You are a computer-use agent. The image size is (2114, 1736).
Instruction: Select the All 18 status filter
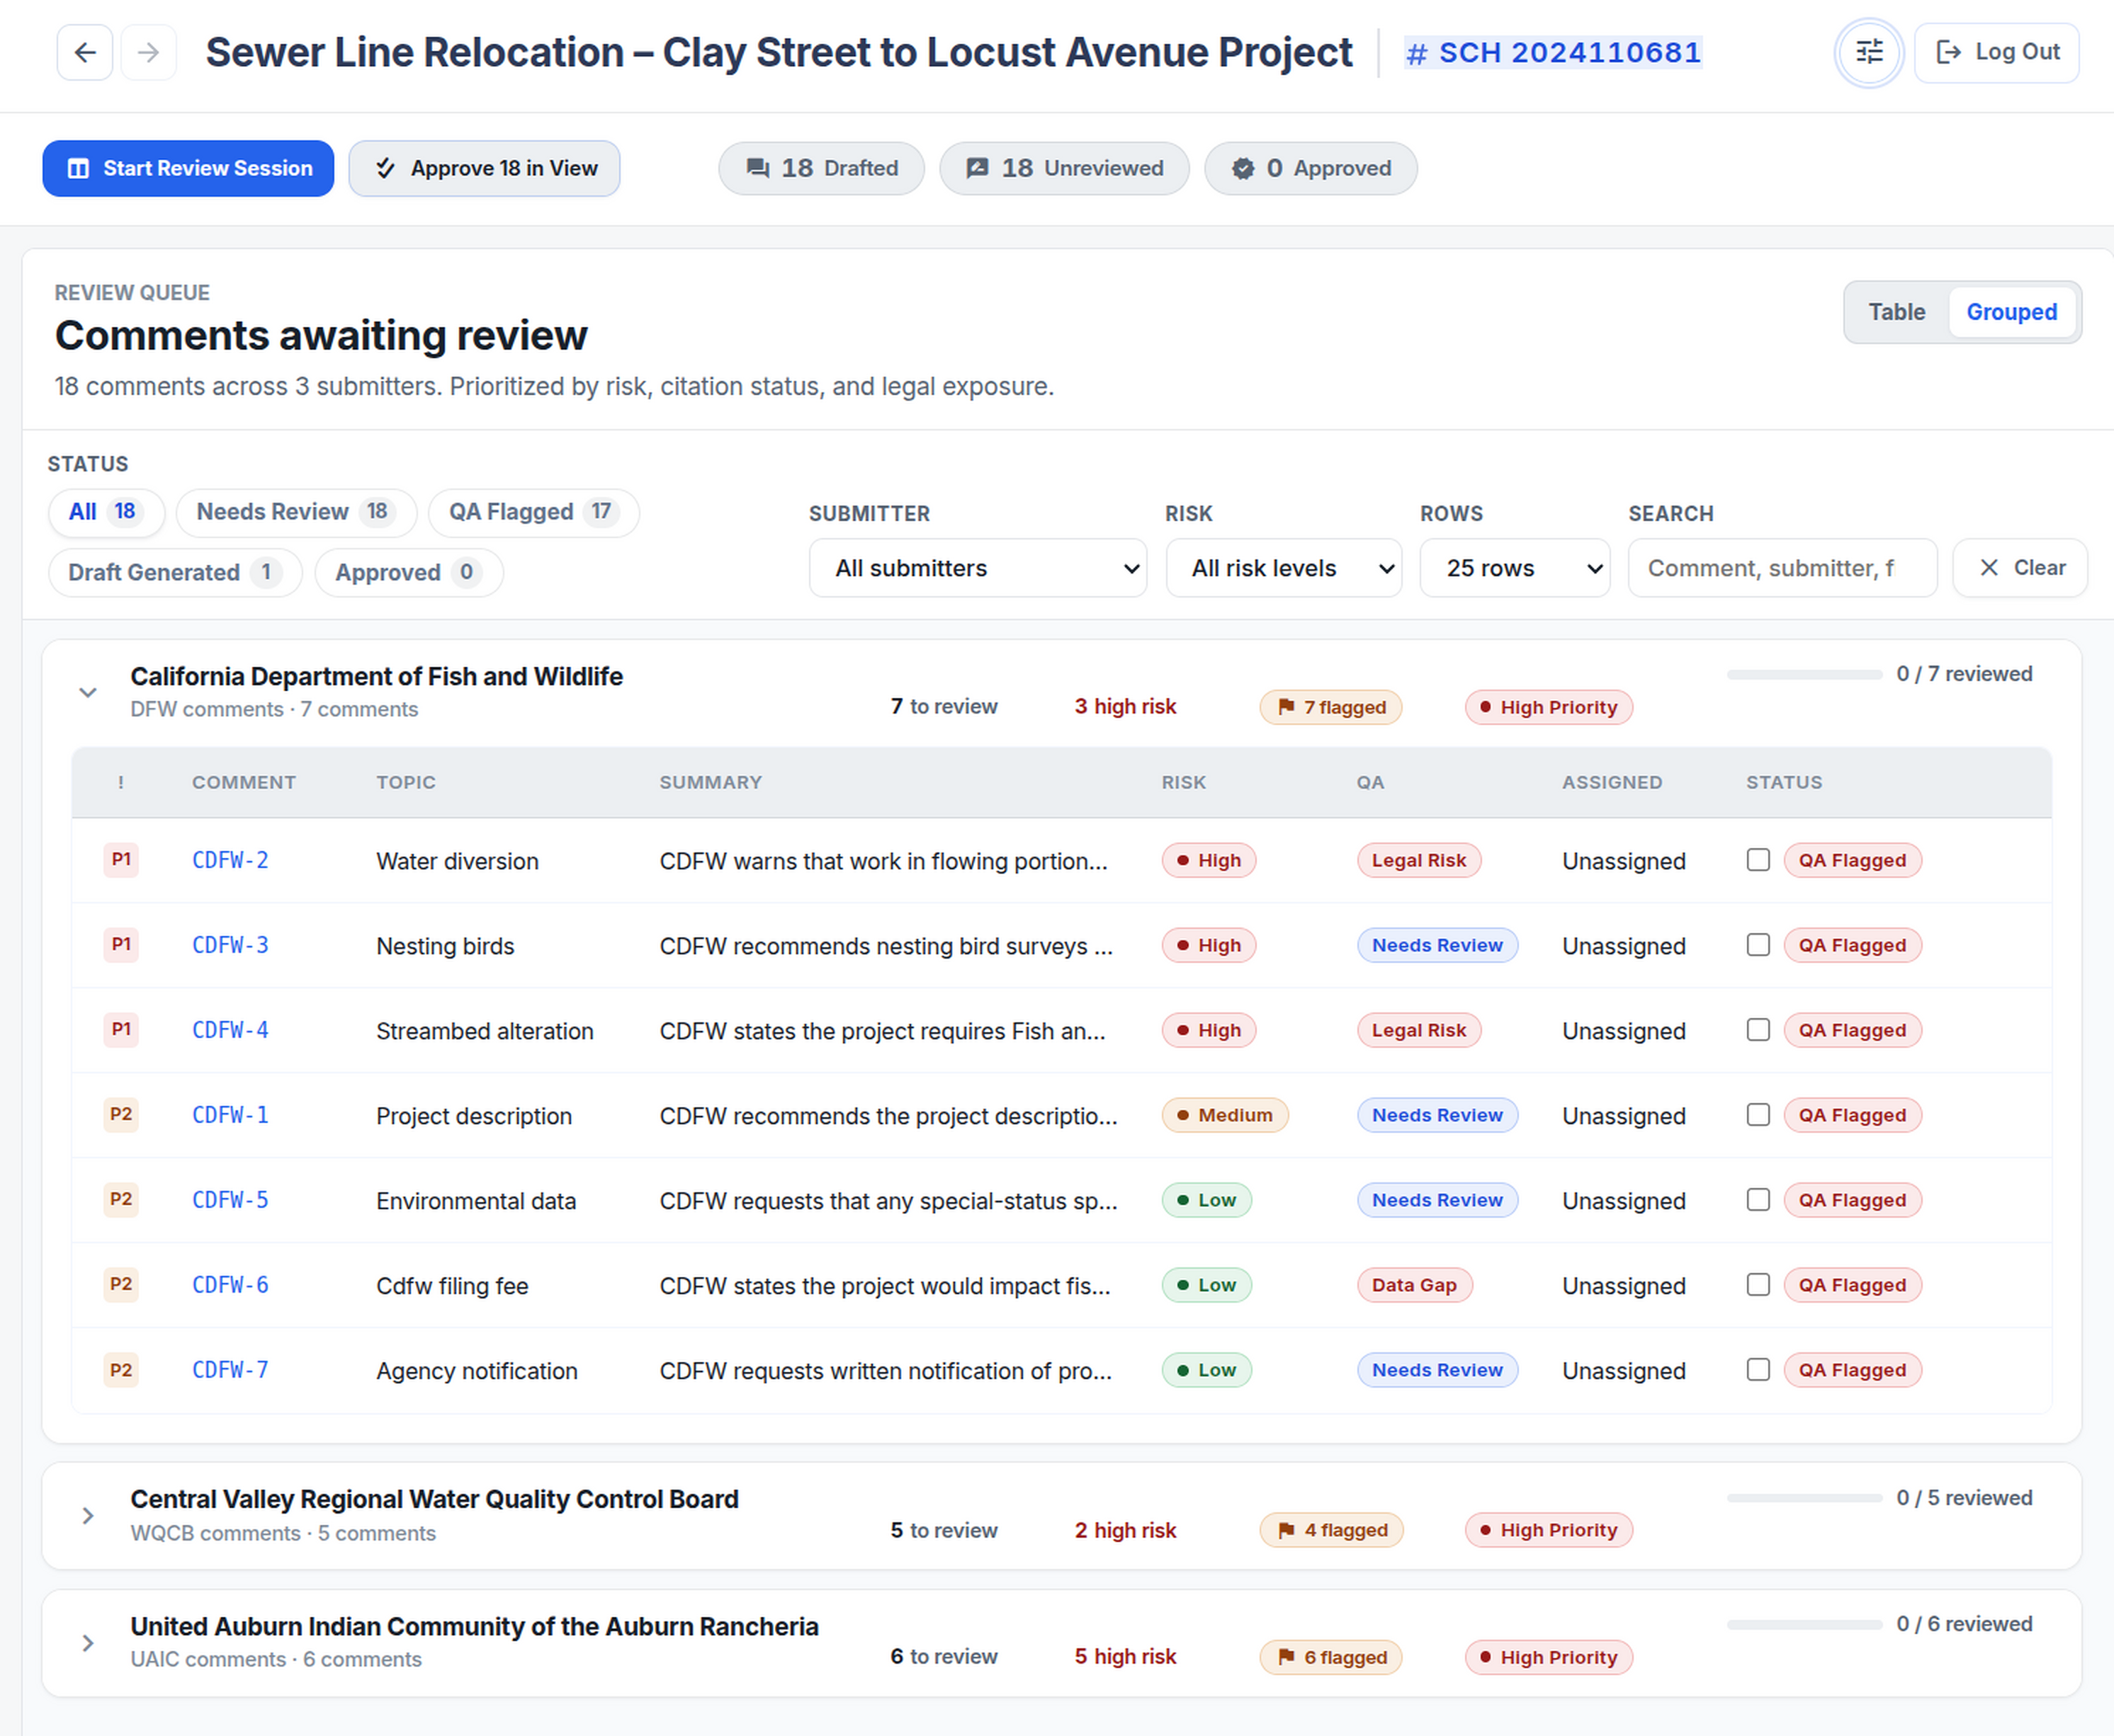click(106, 512)
